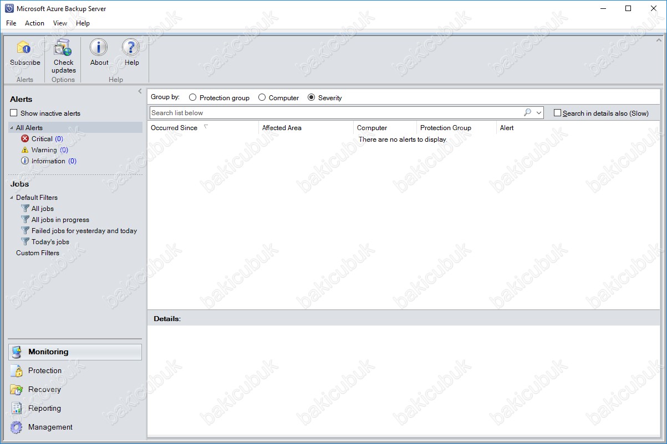Click Failed jobs filter funnel icon
This screenshot has height=444, width=667.
(25, 231)
